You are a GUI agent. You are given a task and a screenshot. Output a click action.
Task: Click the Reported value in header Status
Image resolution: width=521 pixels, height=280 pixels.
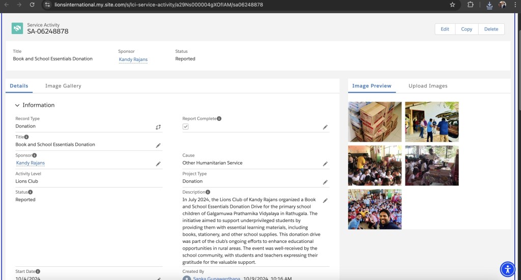185,59
